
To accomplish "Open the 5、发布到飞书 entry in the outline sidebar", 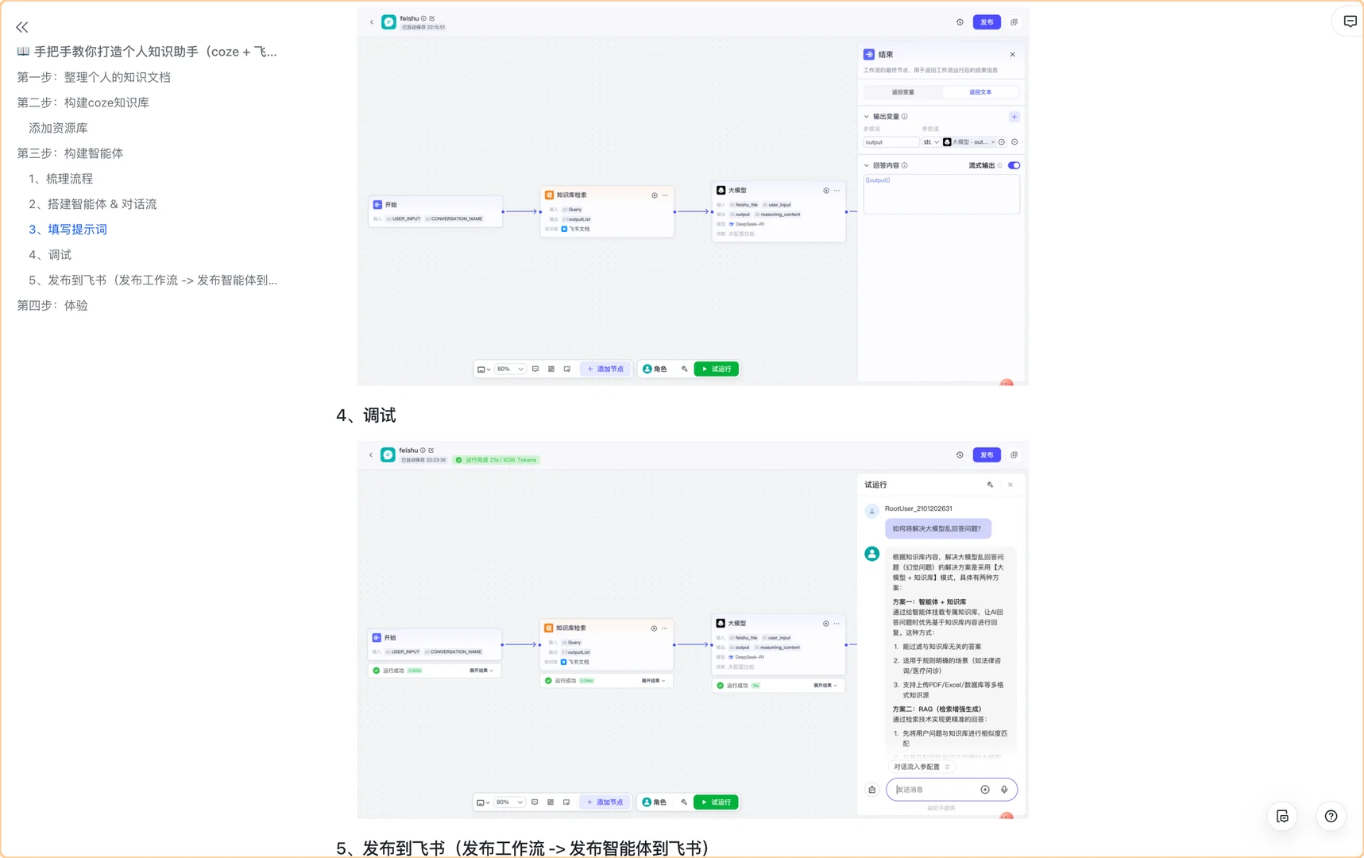I will [x=153, y=280].
